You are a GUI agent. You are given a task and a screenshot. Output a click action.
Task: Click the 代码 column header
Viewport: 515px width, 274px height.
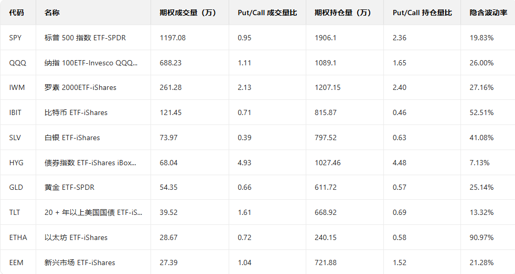coord(16,13)
